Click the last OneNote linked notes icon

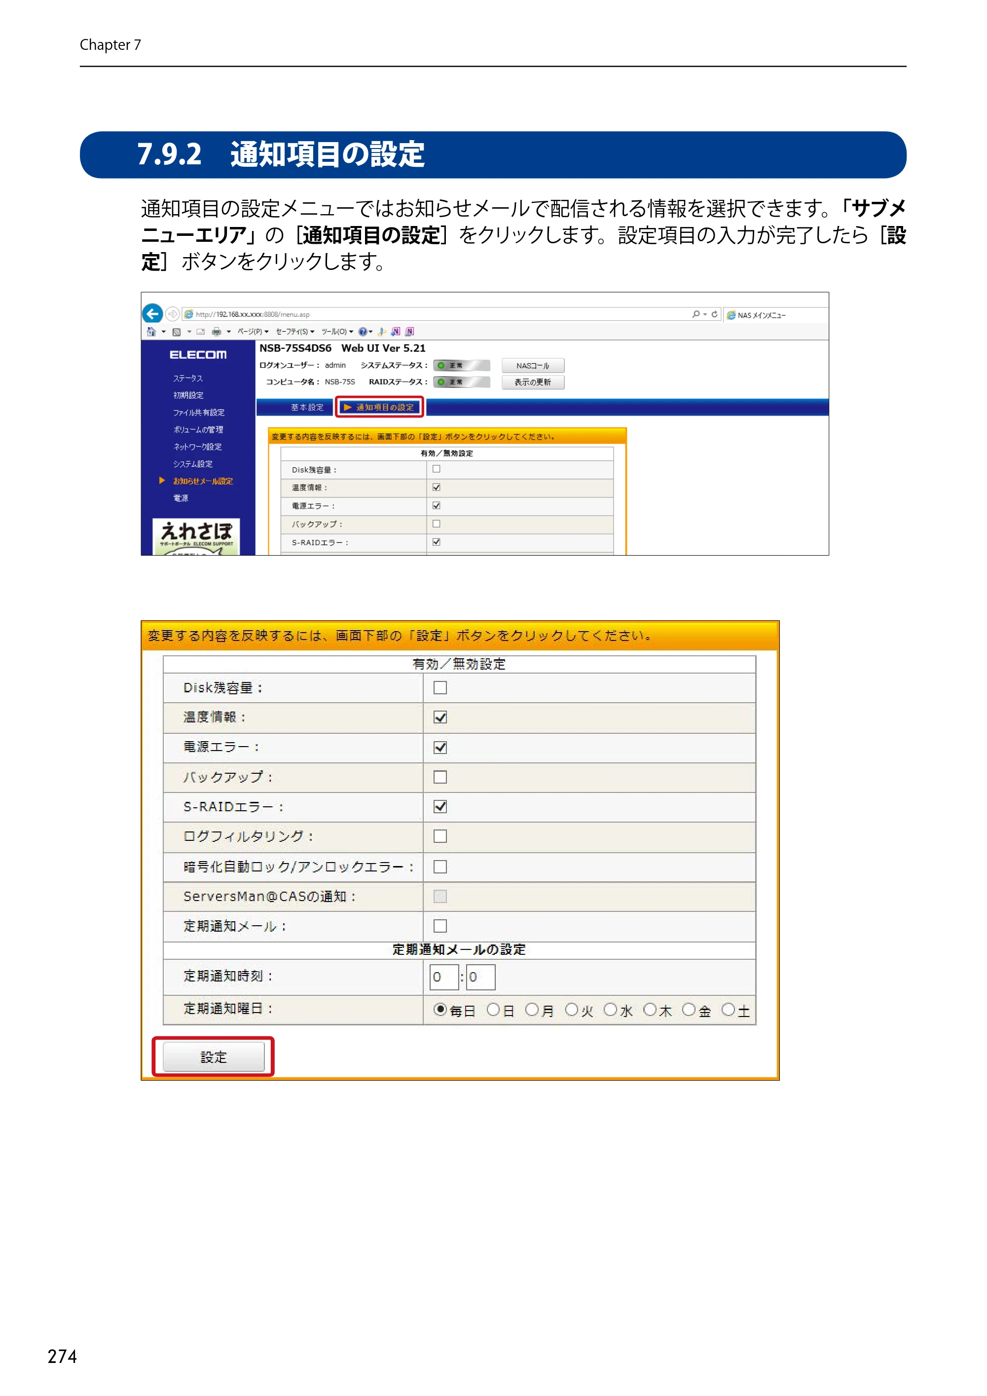click(409, 332)
